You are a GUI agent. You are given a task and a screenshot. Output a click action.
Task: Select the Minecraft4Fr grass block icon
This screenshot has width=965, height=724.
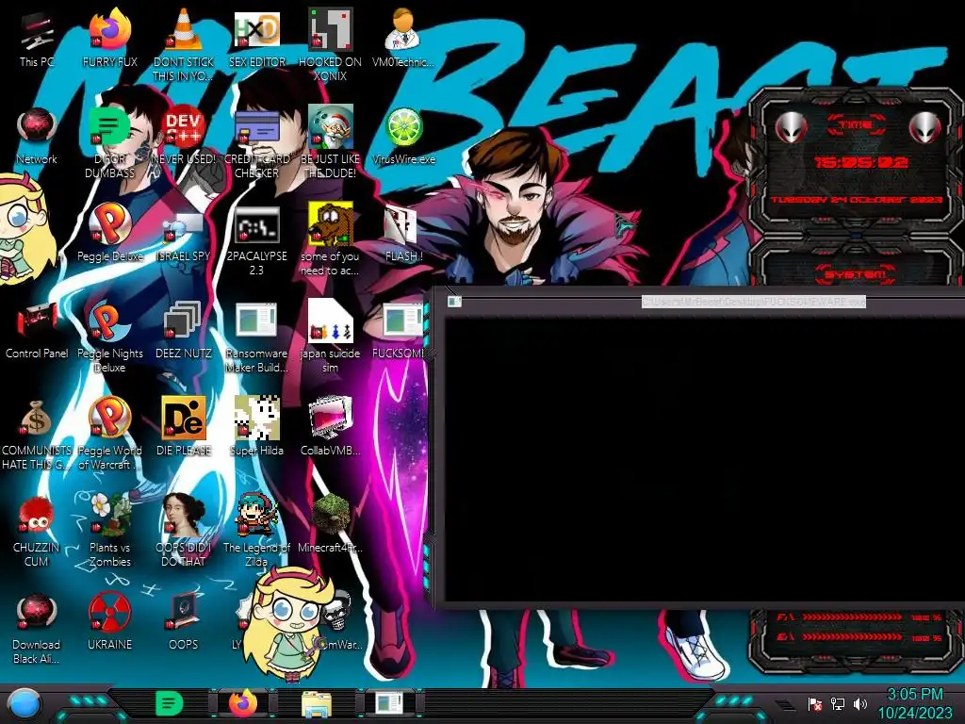tap(330, 523)
